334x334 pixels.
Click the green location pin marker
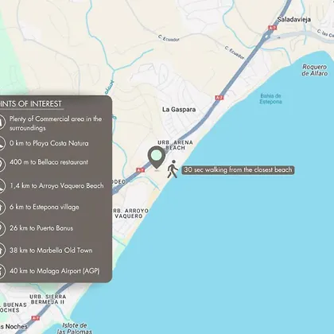coord(157,157)
